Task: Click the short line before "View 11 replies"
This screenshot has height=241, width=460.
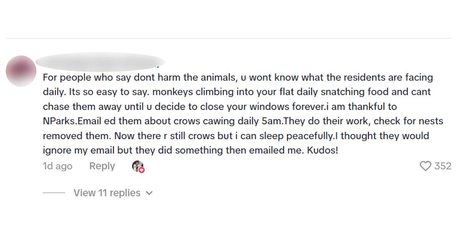Action: (54, 193)
